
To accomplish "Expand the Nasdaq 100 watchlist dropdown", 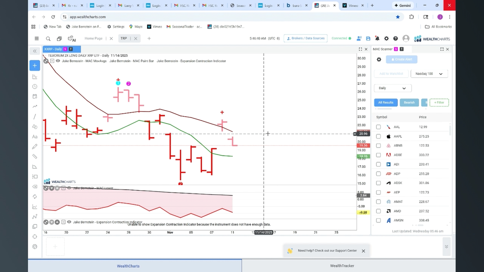I will [429, 74].
